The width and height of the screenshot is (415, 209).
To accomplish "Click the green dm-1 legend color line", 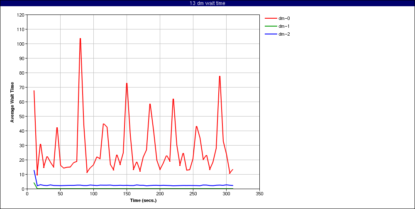I will click(271, 26).
